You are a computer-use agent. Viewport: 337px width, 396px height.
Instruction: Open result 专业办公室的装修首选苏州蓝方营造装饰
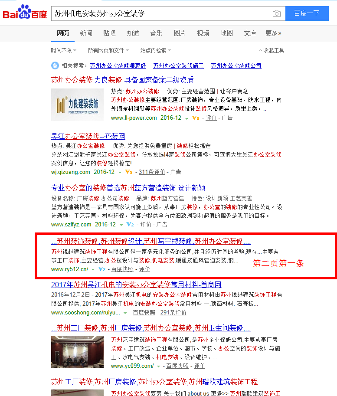tap(128, 188)
